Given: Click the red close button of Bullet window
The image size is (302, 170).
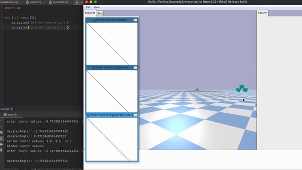Looking at the screenshot, I should point(86,2).
